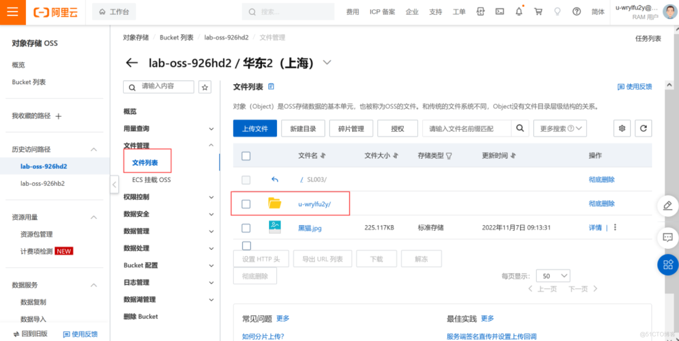
Task: Expand the 权限控制 menu section
Action: click(x=169, y=197)
